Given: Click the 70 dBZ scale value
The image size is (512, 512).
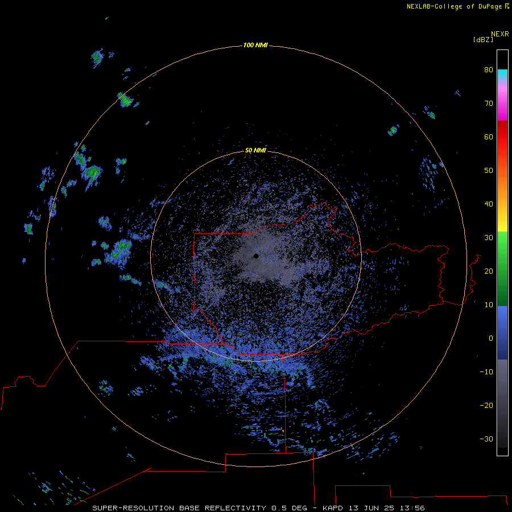Looking at the screenshot, I should click(489, 103).
